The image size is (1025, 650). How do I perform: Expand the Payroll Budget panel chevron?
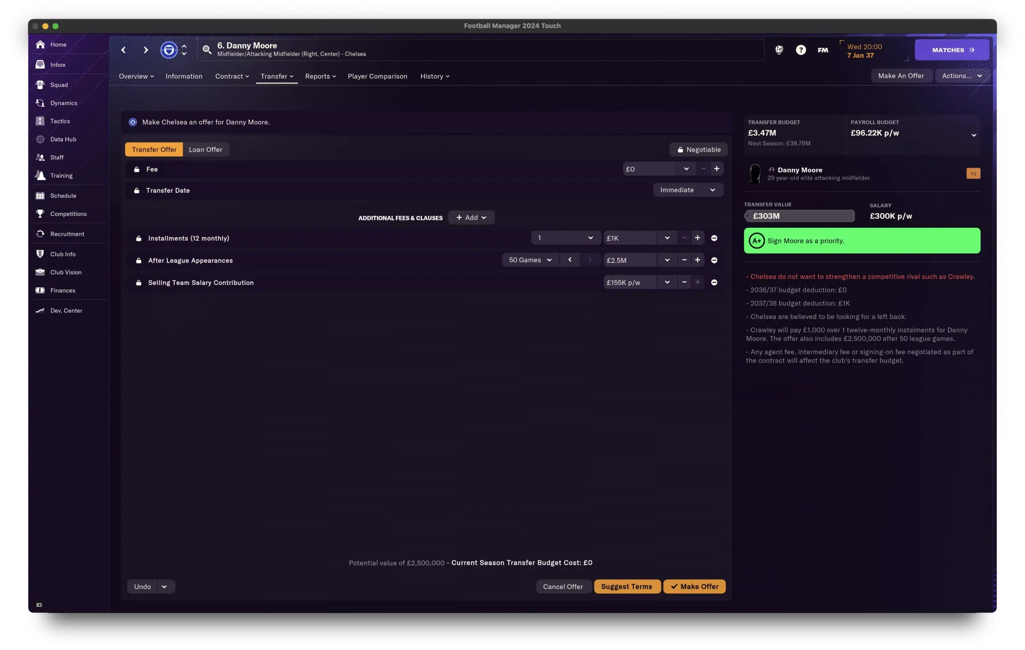973,135
